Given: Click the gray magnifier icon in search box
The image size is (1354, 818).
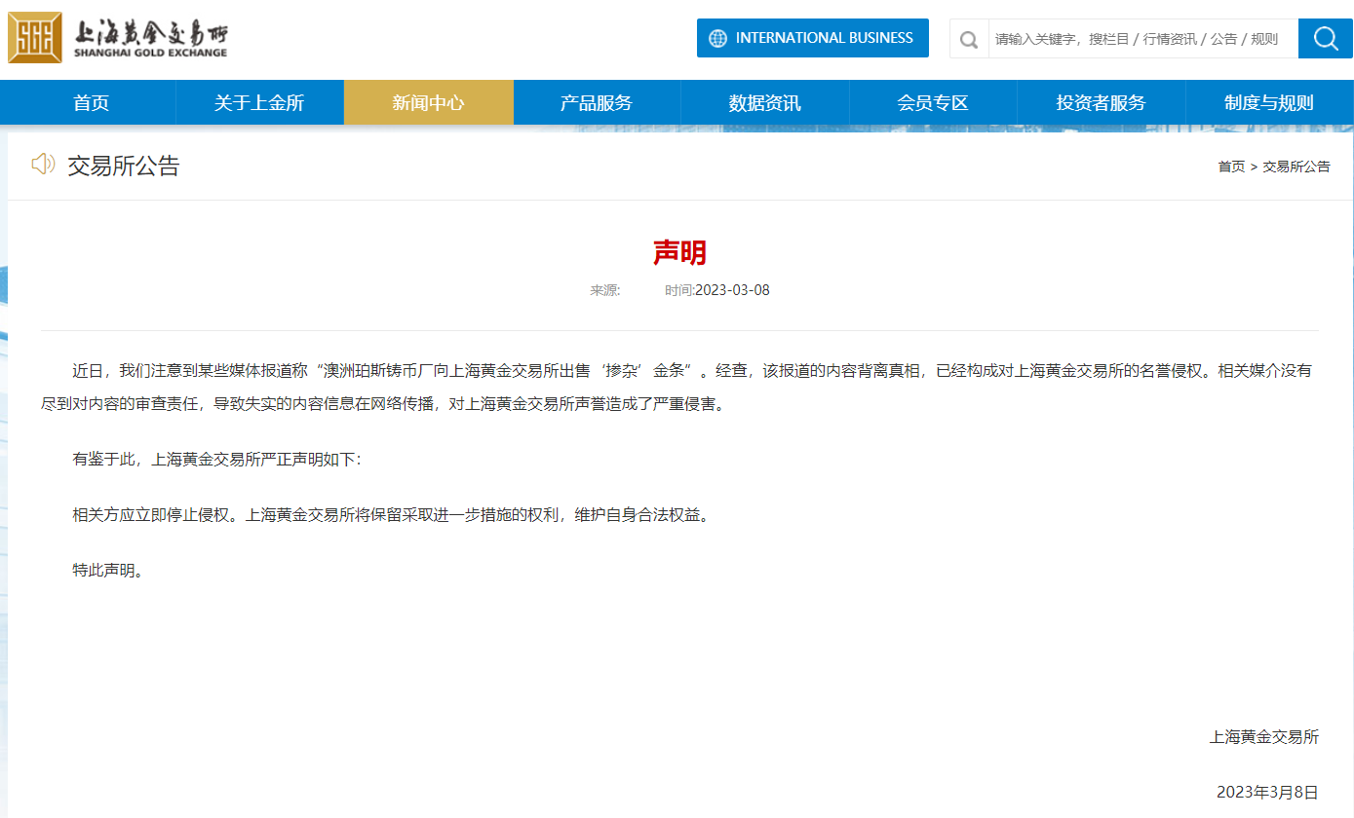Looking at the screenshot, I should 969,39.
